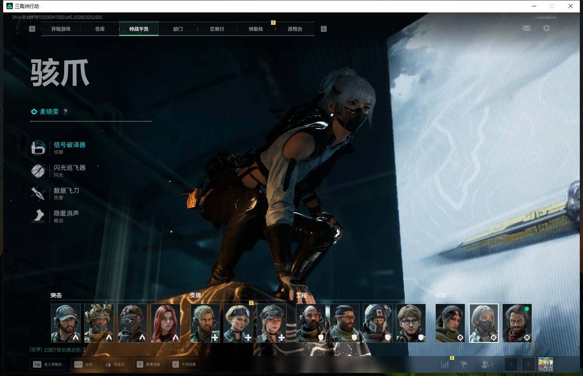Pick the dark-haired woman recon operator
Screen dimensions: 583x376
click(x=450, y=323)
